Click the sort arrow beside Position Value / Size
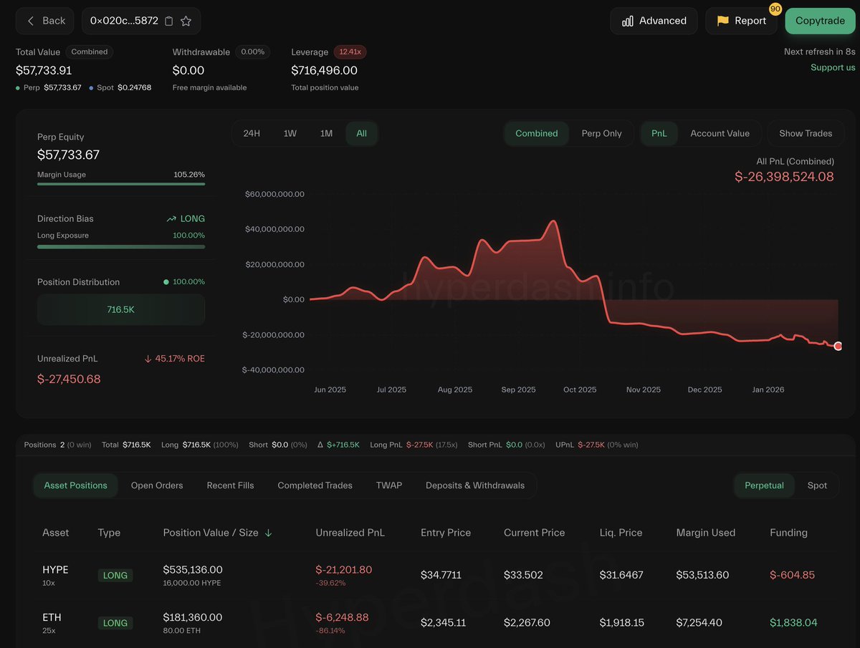The image size is (860, 648). click(269, 533)
